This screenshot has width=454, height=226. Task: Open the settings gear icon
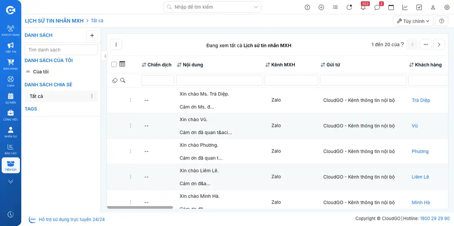(x=447, y=8)
